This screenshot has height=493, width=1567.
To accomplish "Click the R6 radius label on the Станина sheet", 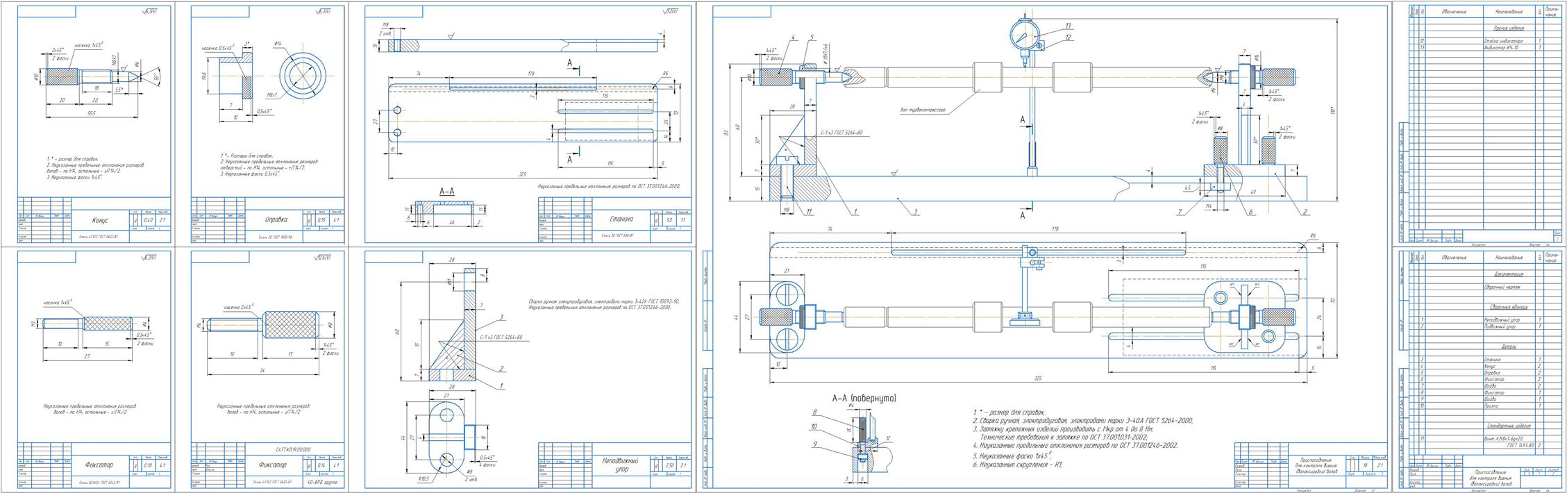I will click(665, 73).
